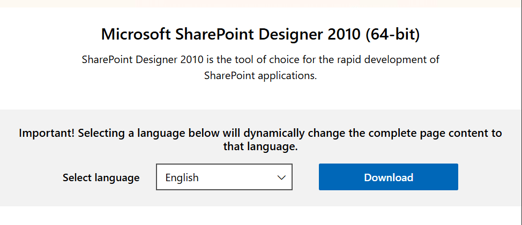Image resolution: width=522 pixels, height=225 pixels.
Task: Click the blue Download button
Action: point(388,177)
